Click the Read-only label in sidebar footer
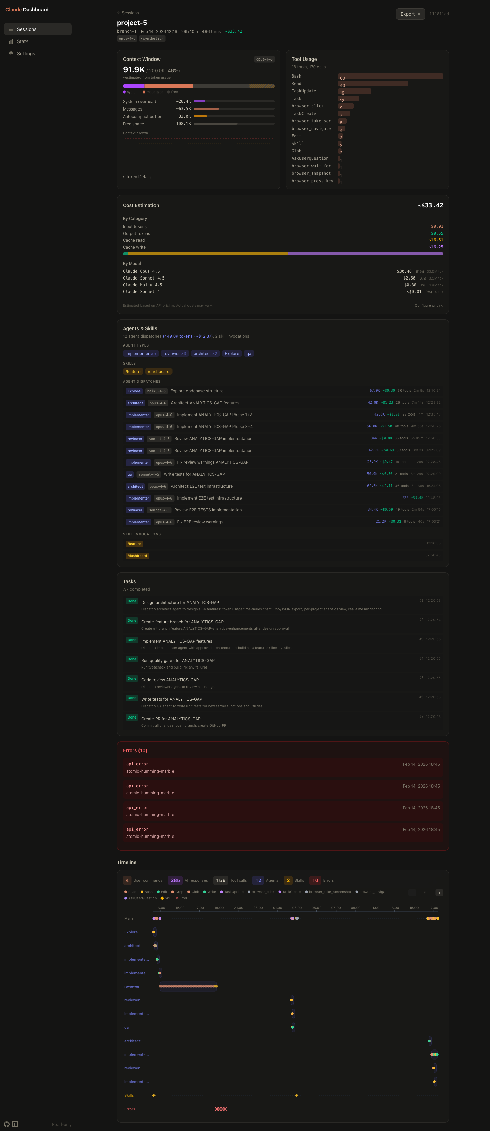This screenshot has height=1131, width=490. pyautogui.click(x=62, y=1125)
